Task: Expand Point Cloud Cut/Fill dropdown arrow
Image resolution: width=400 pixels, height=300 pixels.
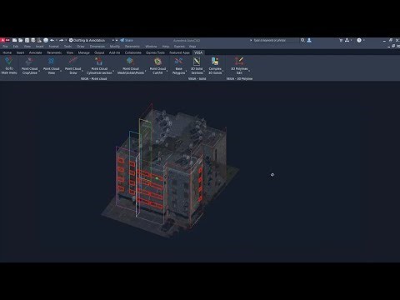Action: 167,71
